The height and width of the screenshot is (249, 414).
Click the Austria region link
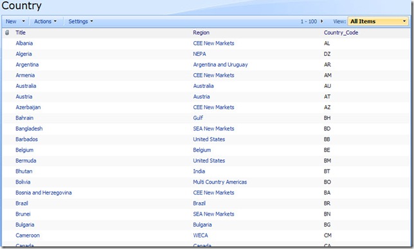(201, 97)
